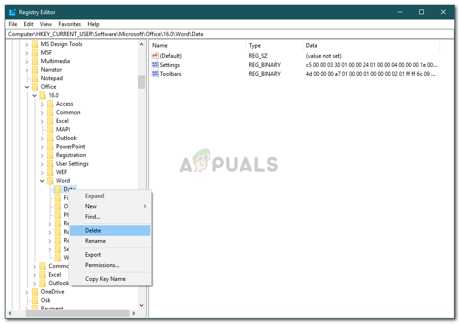
Task: Click the 16.0 folder icon
Action: 43,95
